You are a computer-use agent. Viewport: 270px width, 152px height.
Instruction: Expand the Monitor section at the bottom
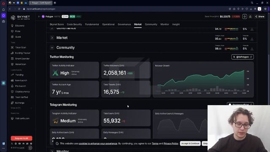[x=52, y=151]
